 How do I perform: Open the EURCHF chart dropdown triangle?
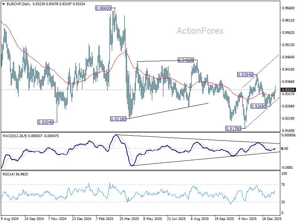coord(3,4)
